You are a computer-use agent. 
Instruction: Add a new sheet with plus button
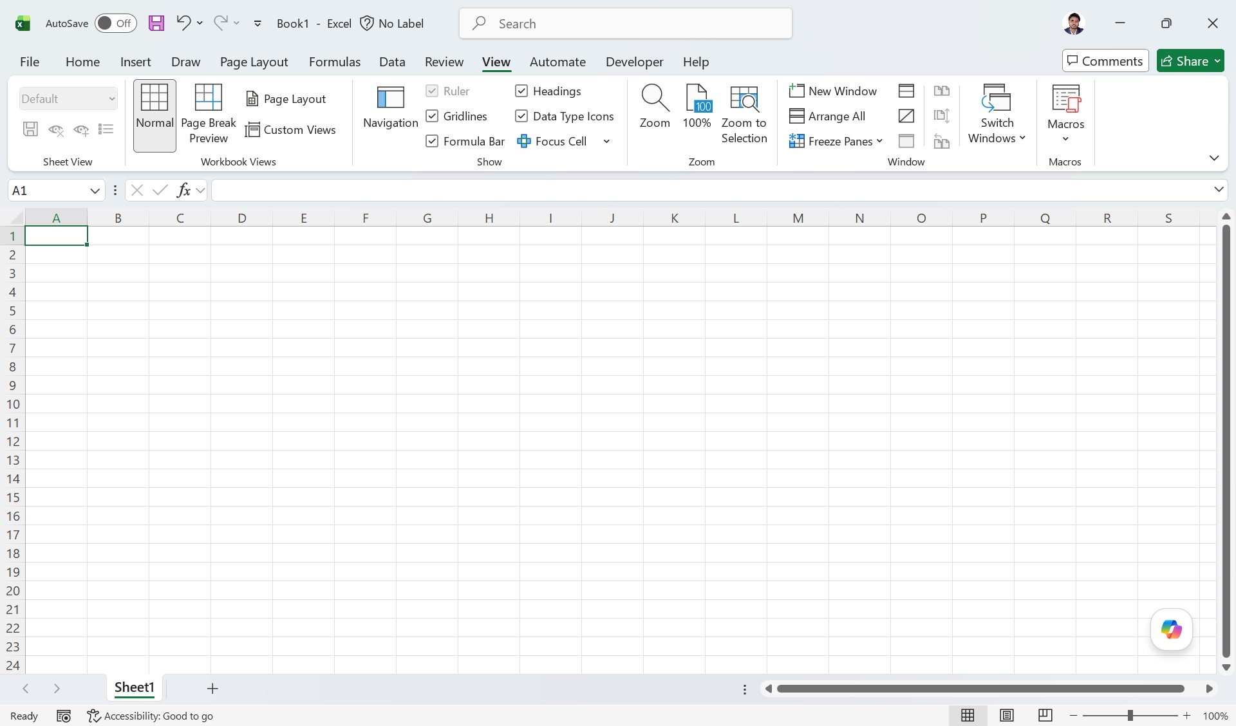pyautogui.click(x=212, y=689)
